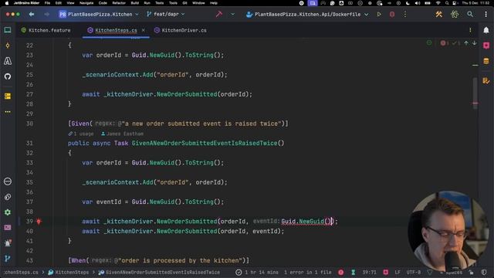Screen dimensions: 494x278
Task: Click the GivenANewOrderSubmittedEventIsRaisedTwice breadcrumb
Action: 159,272
